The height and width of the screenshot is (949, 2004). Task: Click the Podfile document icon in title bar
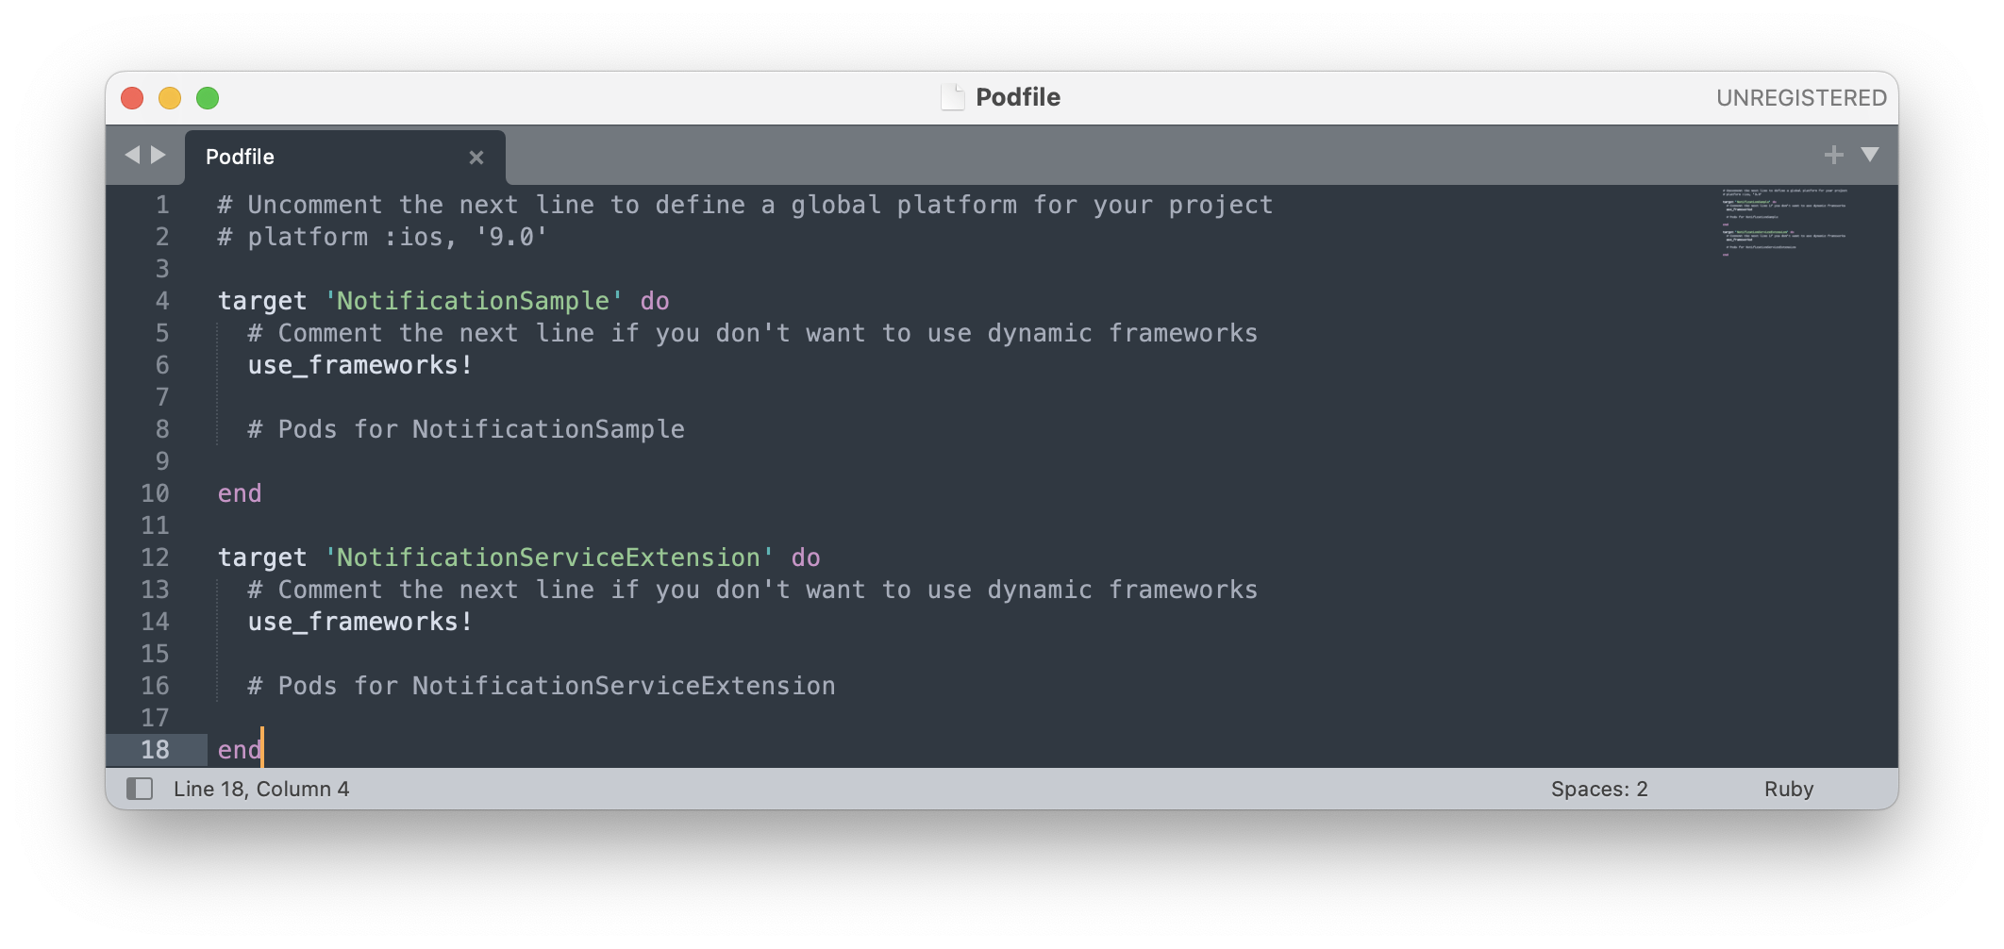953,97
